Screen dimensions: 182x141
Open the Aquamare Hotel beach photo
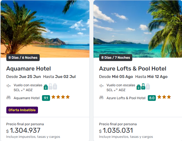45,27
